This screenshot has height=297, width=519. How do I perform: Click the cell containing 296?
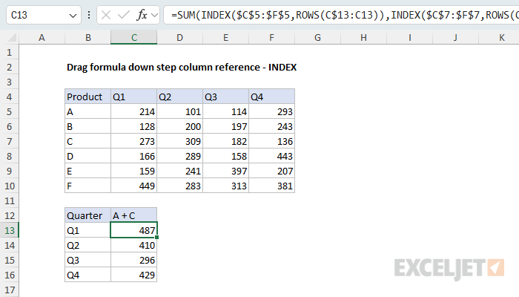point(133,260)
